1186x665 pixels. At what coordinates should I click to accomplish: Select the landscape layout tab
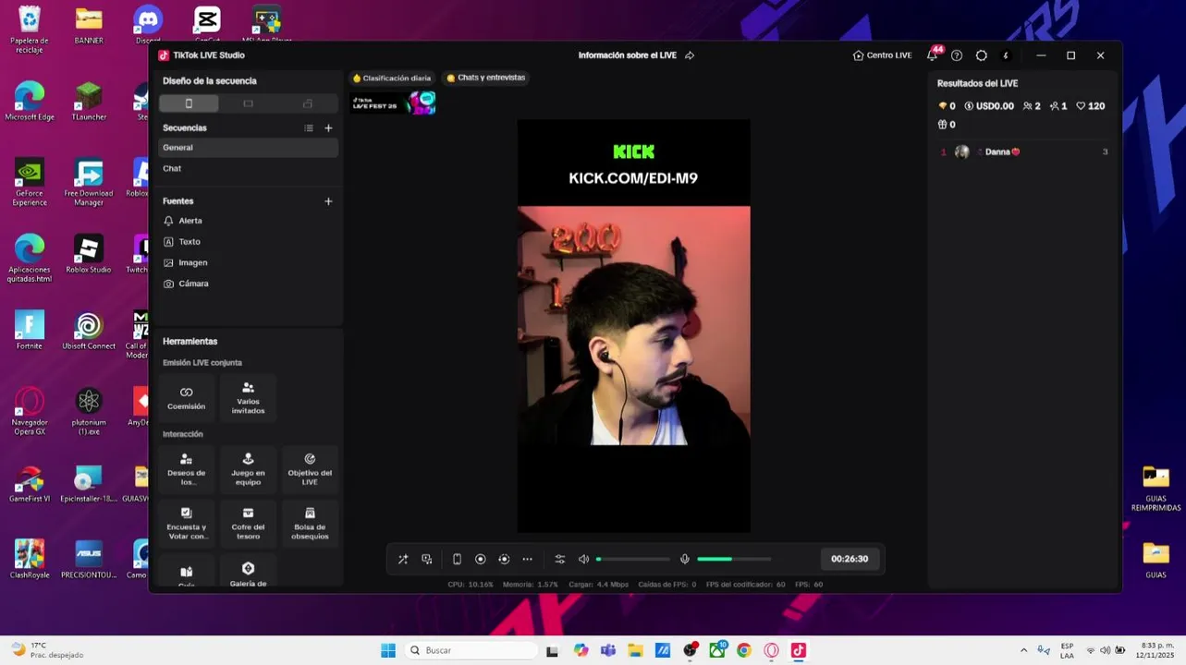[248, 103]
